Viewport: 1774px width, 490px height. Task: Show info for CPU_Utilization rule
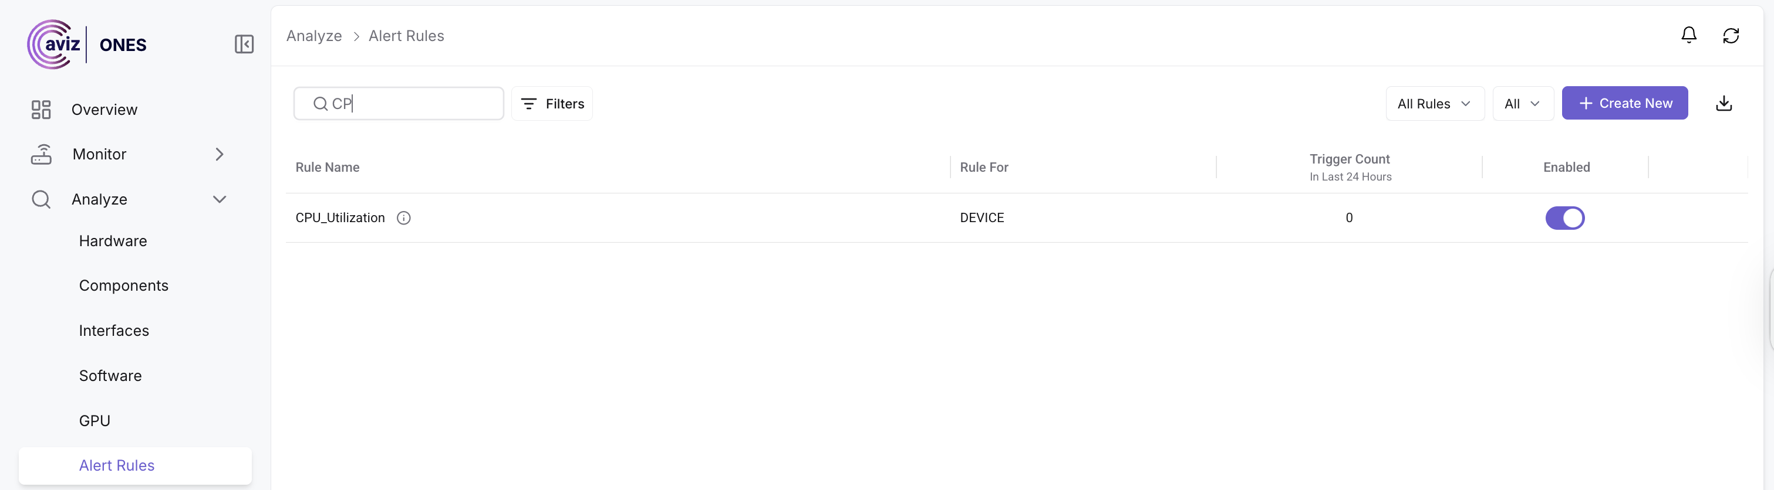pyautogui.click(x=403, y=218)
